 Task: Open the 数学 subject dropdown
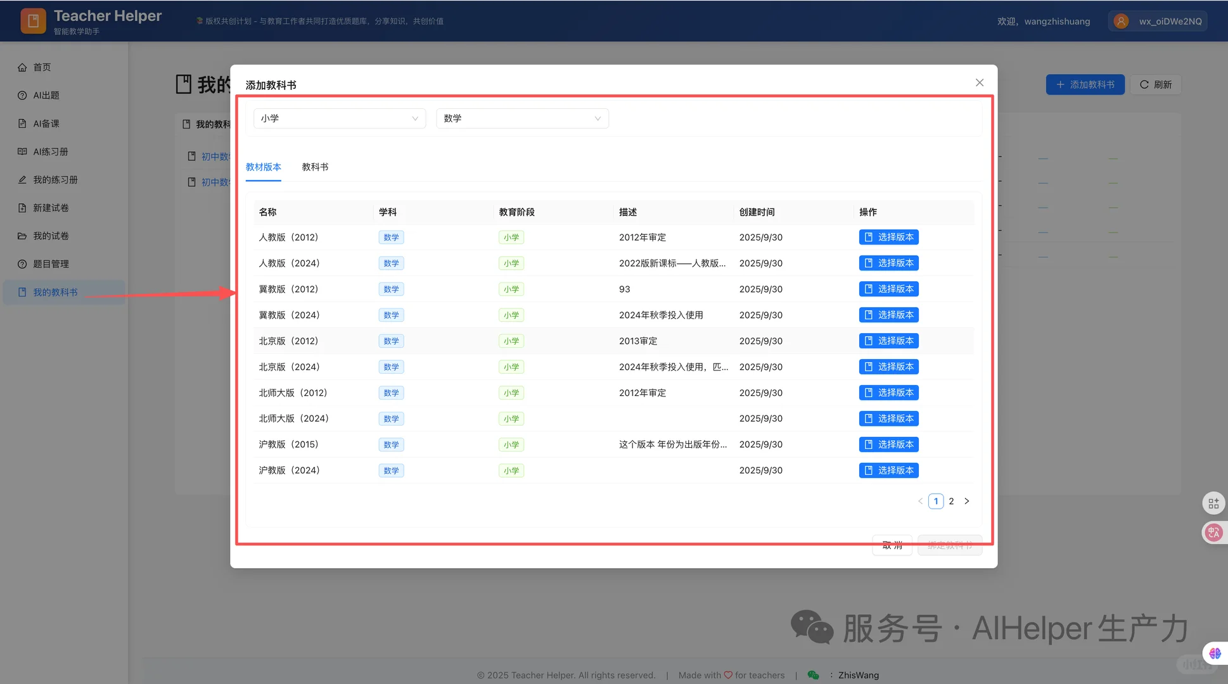click(x=521, y=118)
